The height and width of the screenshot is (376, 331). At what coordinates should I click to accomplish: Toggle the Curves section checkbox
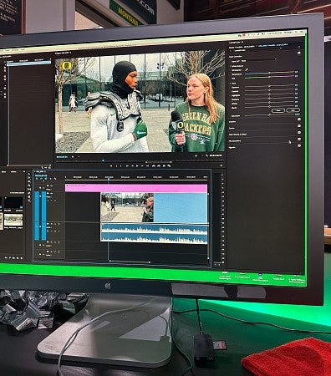tap(299, 125)
